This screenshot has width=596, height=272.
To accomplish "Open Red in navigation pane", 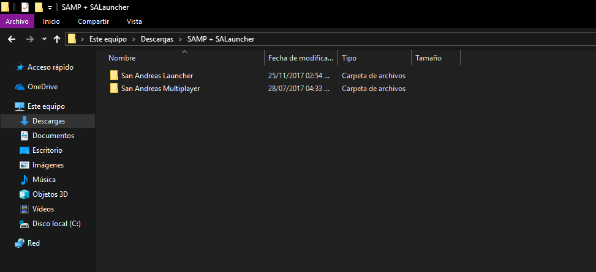I will (34, 243).
